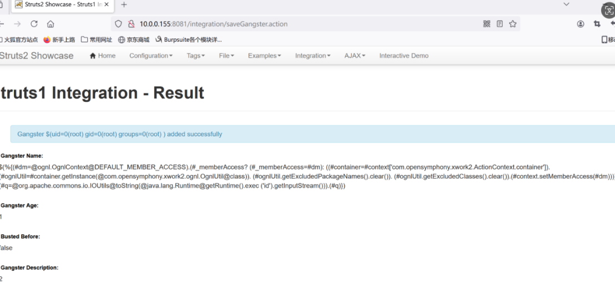Expand the File dropdown menu
The image size is (615, 295).
click(x=227, y=56)
